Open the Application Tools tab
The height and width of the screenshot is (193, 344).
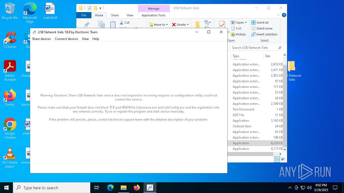153,15
